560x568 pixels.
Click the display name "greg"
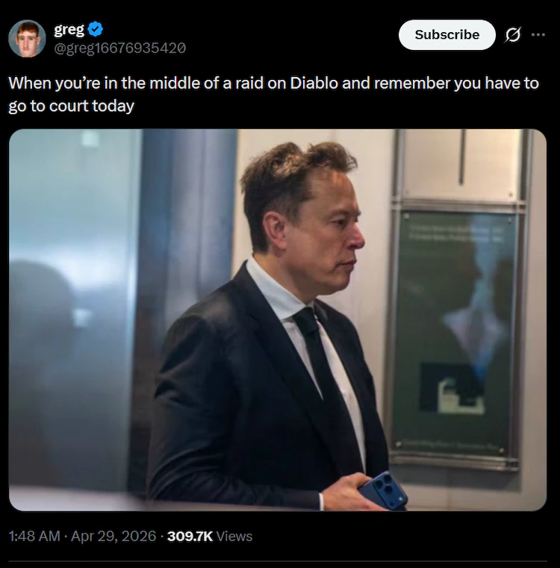pos(69,30)
